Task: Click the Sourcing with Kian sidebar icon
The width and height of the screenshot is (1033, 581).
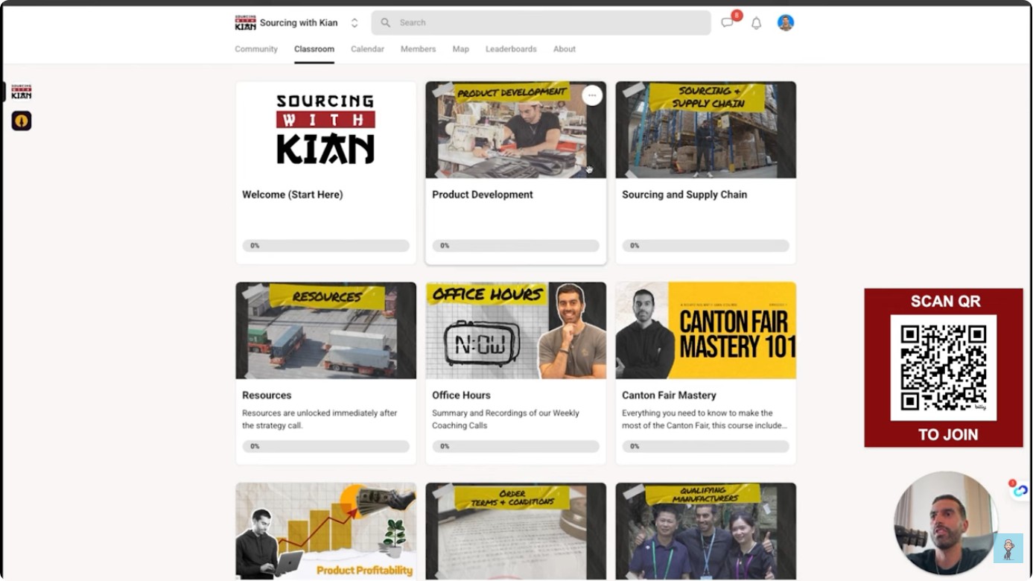Action: pyautogui.click(x=22, y=92)
